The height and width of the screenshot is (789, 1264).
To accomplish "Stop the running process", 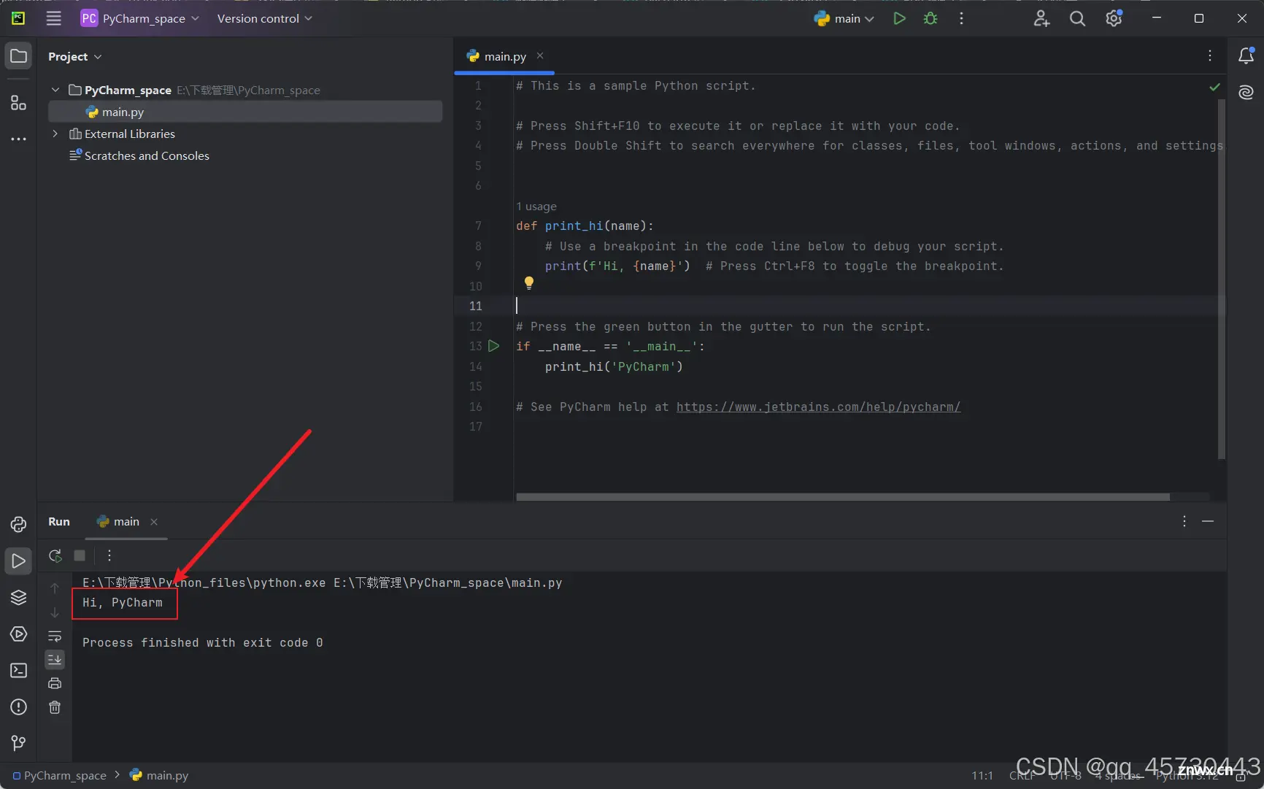I will pyautogui.click(x=80, y=555).
